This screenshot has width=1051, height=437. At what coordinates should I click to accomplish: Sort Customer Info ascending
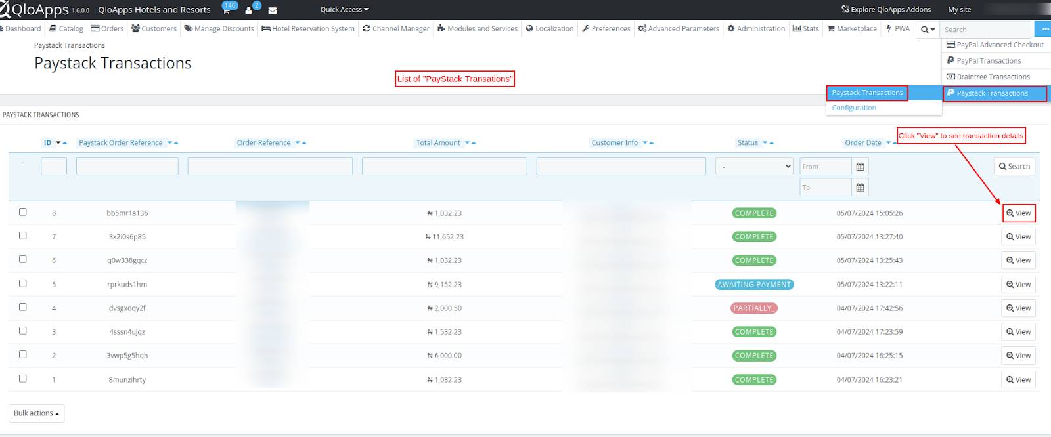[651, 143]
